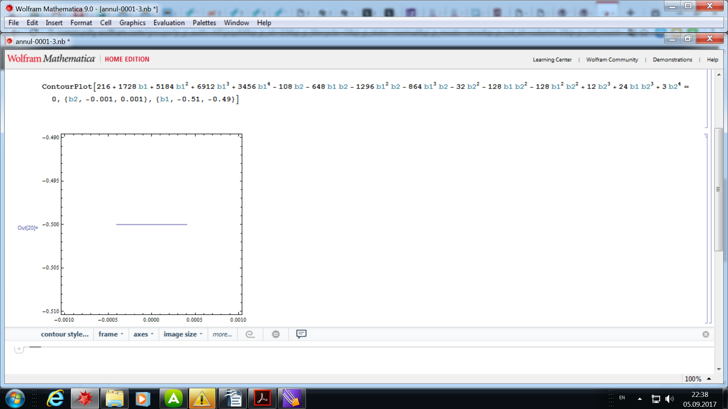The width and height of the screenshot is (728, 409).
Task: Minimize the annul-0001-3.nb notebook window
Action: pos(672,39)
